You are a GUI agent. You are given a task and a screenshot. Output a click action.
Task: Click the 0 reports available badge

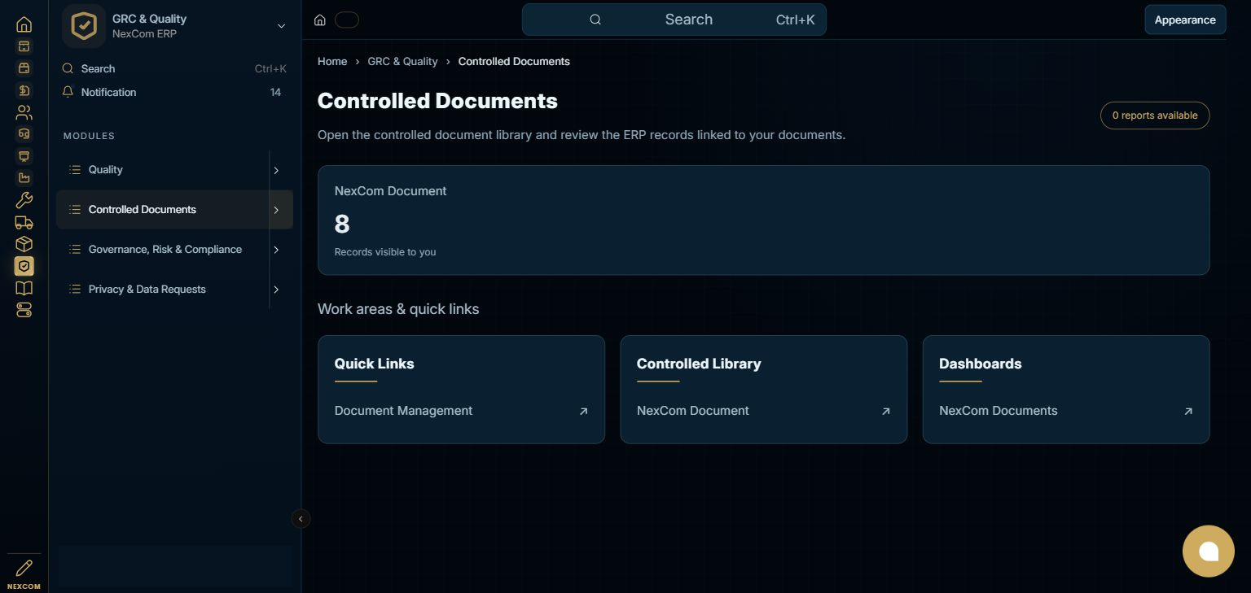[1155, 116]
